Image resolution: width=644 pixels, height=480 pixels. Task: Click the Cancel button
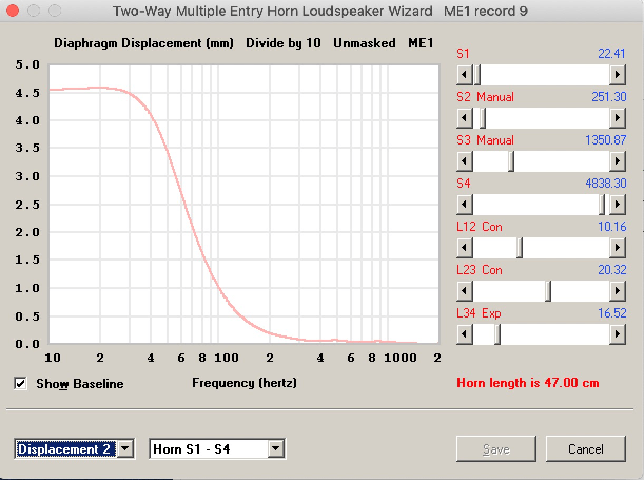(586, 449)
